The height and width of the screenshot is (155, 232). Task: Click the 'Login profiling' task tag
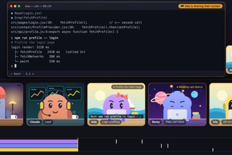click(x=111, y=122)
